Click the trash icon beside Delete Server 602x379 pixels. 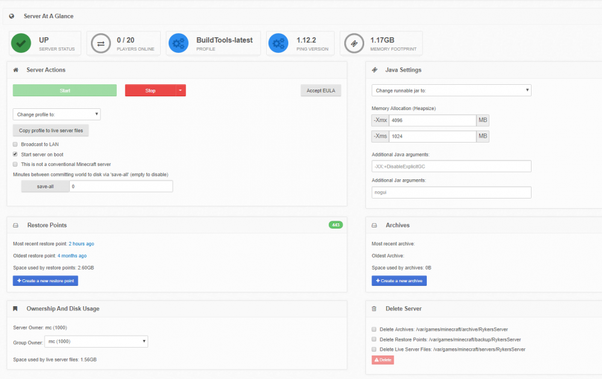(x=374, y=309)
